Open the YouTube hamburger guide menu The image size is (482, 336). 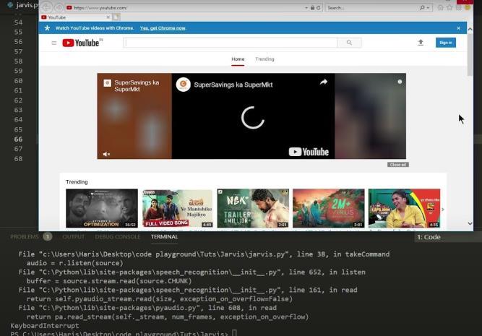tap(54, 43)
